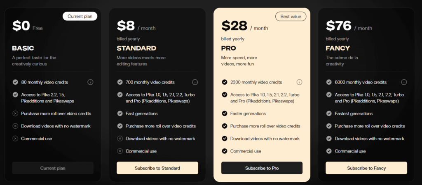Click the X icon beside Basic Commercial use
This screenshot has width=422, height=185.
pyautogui.click(x=15, y=139)
